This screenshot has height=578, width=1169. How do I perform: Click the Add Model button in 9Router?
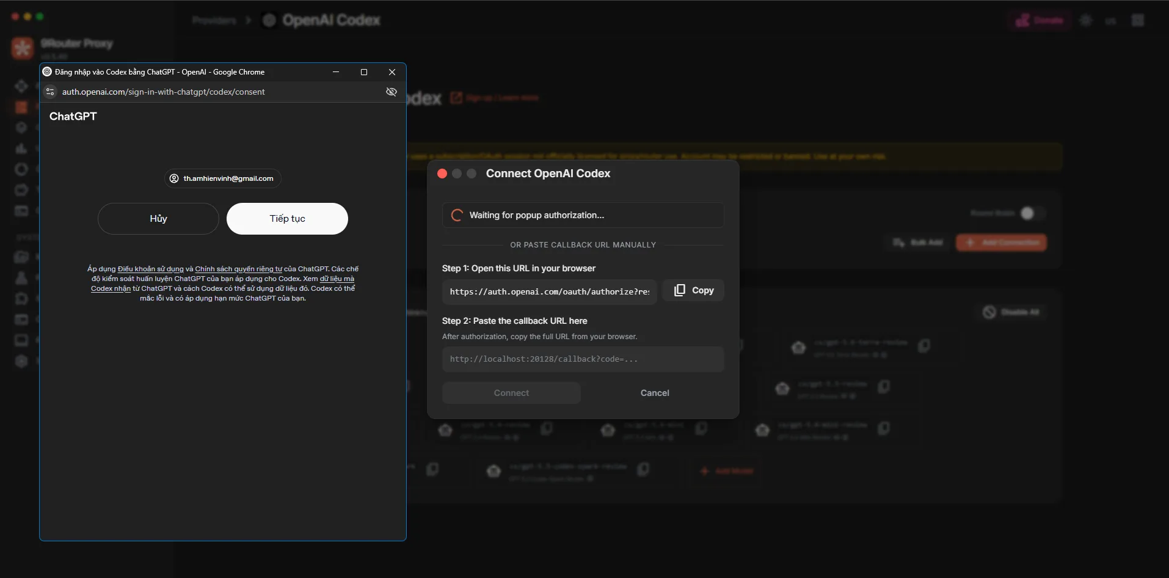pyautogui.click(x=727, y=471)
